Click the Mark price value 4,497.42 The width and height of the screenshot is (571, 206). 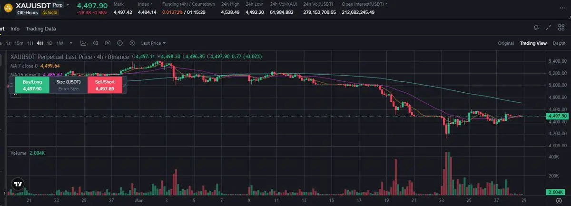click(x=123, y=12)
